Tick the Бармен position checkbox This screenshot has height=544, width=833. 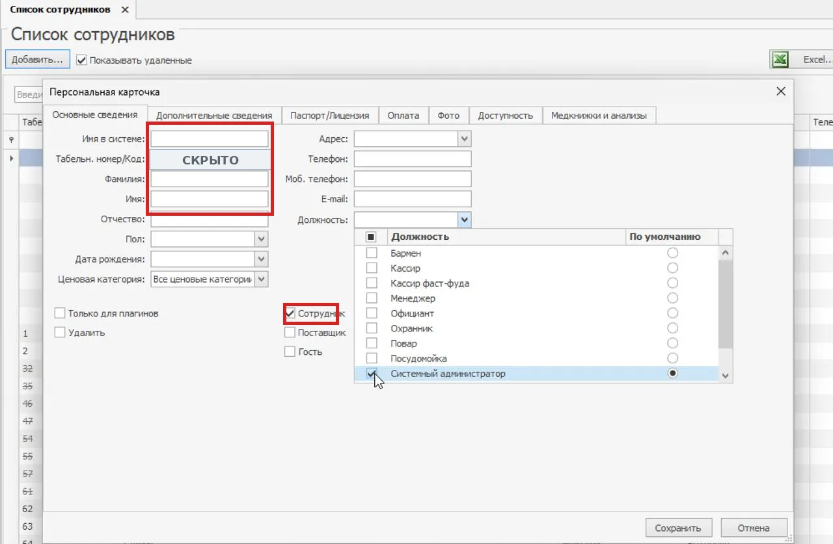pyautogui.click(x=372, y=253)
